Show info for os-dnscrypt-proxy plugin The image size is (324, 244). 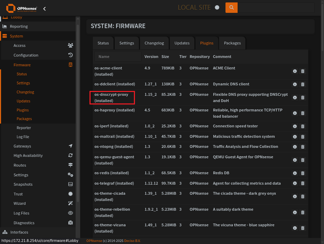[x=295, y=98]
